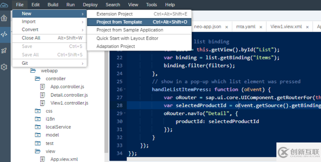Choose Project from Template
The height and width of the screenshot is (162, 321).
click(140, 22)
